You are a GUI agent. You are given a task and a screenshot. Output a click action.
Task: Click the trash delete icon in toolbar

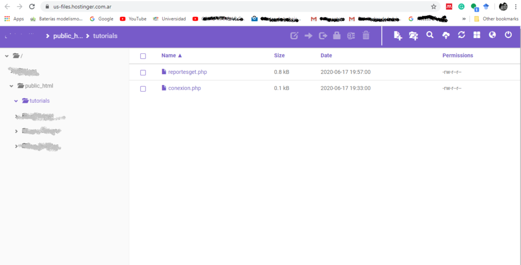pos(366,36)
